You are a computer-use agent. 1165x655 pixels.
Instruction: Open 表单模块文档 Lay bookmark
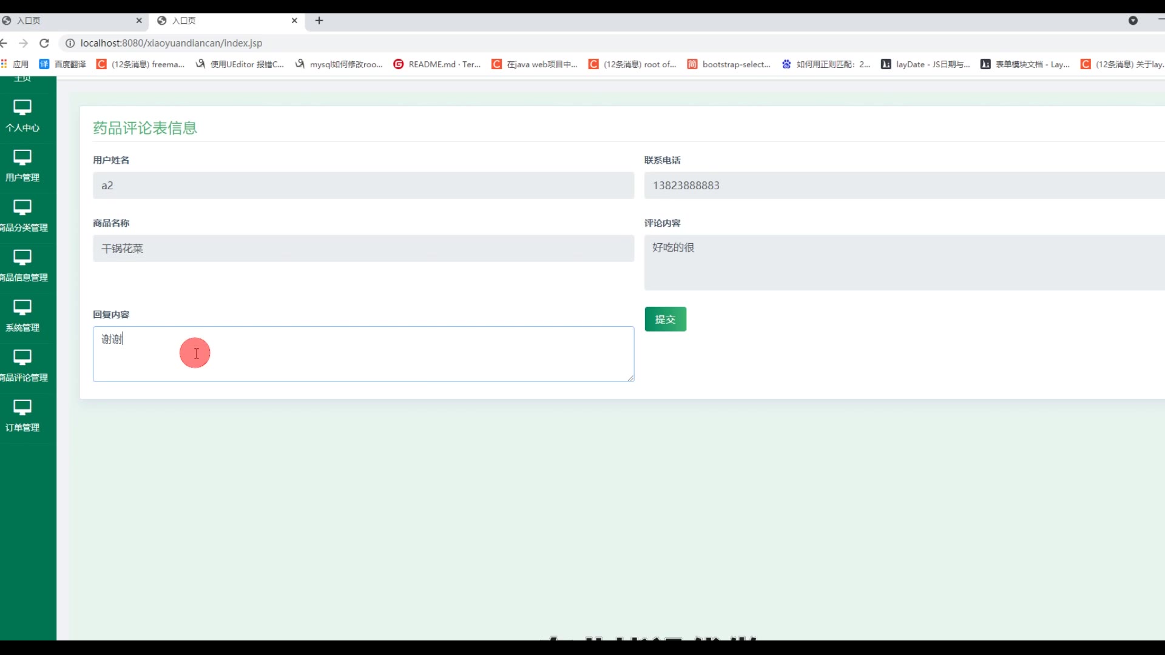[1025, 64]
